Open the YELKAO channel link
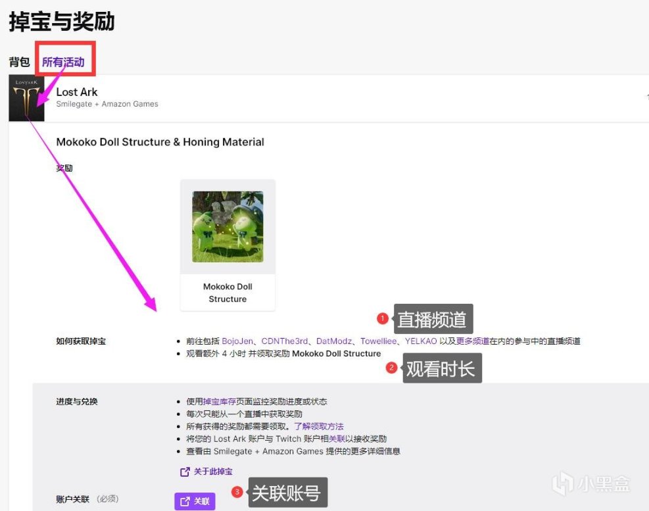This screenshot has width=649, height=511. [x=421, y=341]
